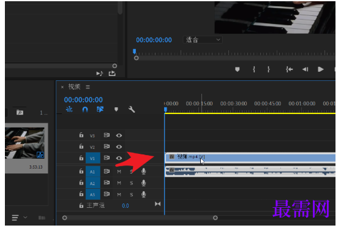The width and height of the screenshot is (341, 228).
Task: Click go-to-end icon on 主声道 row
Action: point(158,204)
